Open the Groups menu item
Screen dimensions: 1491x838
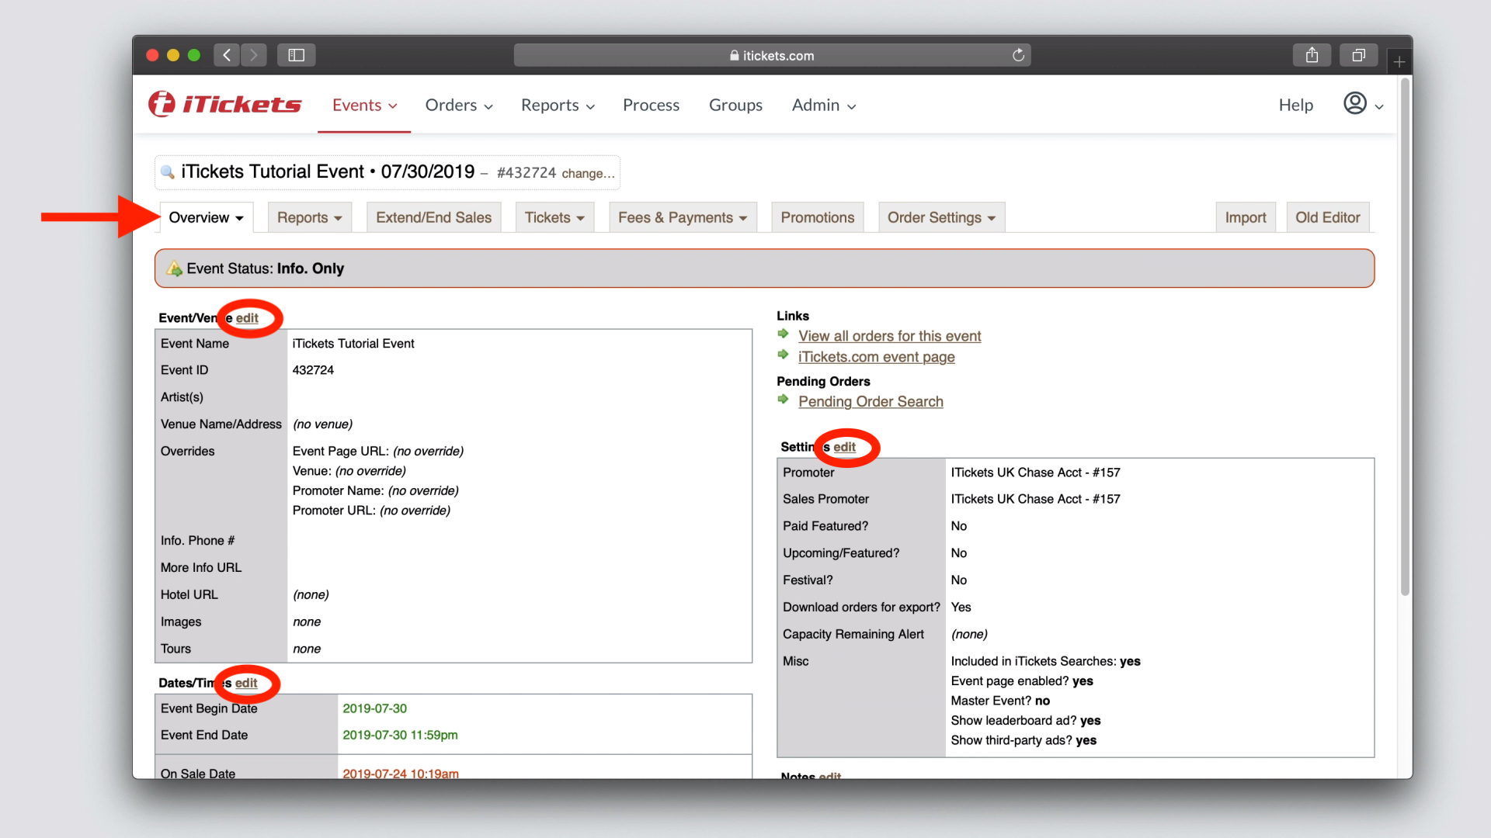click(x=735, y=105)
